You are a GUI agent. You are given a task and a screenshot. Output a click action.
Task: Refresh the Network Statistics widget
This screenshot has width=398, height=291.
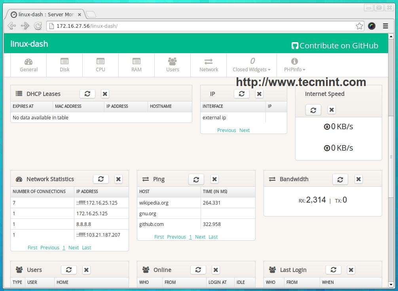click(101, 179)
